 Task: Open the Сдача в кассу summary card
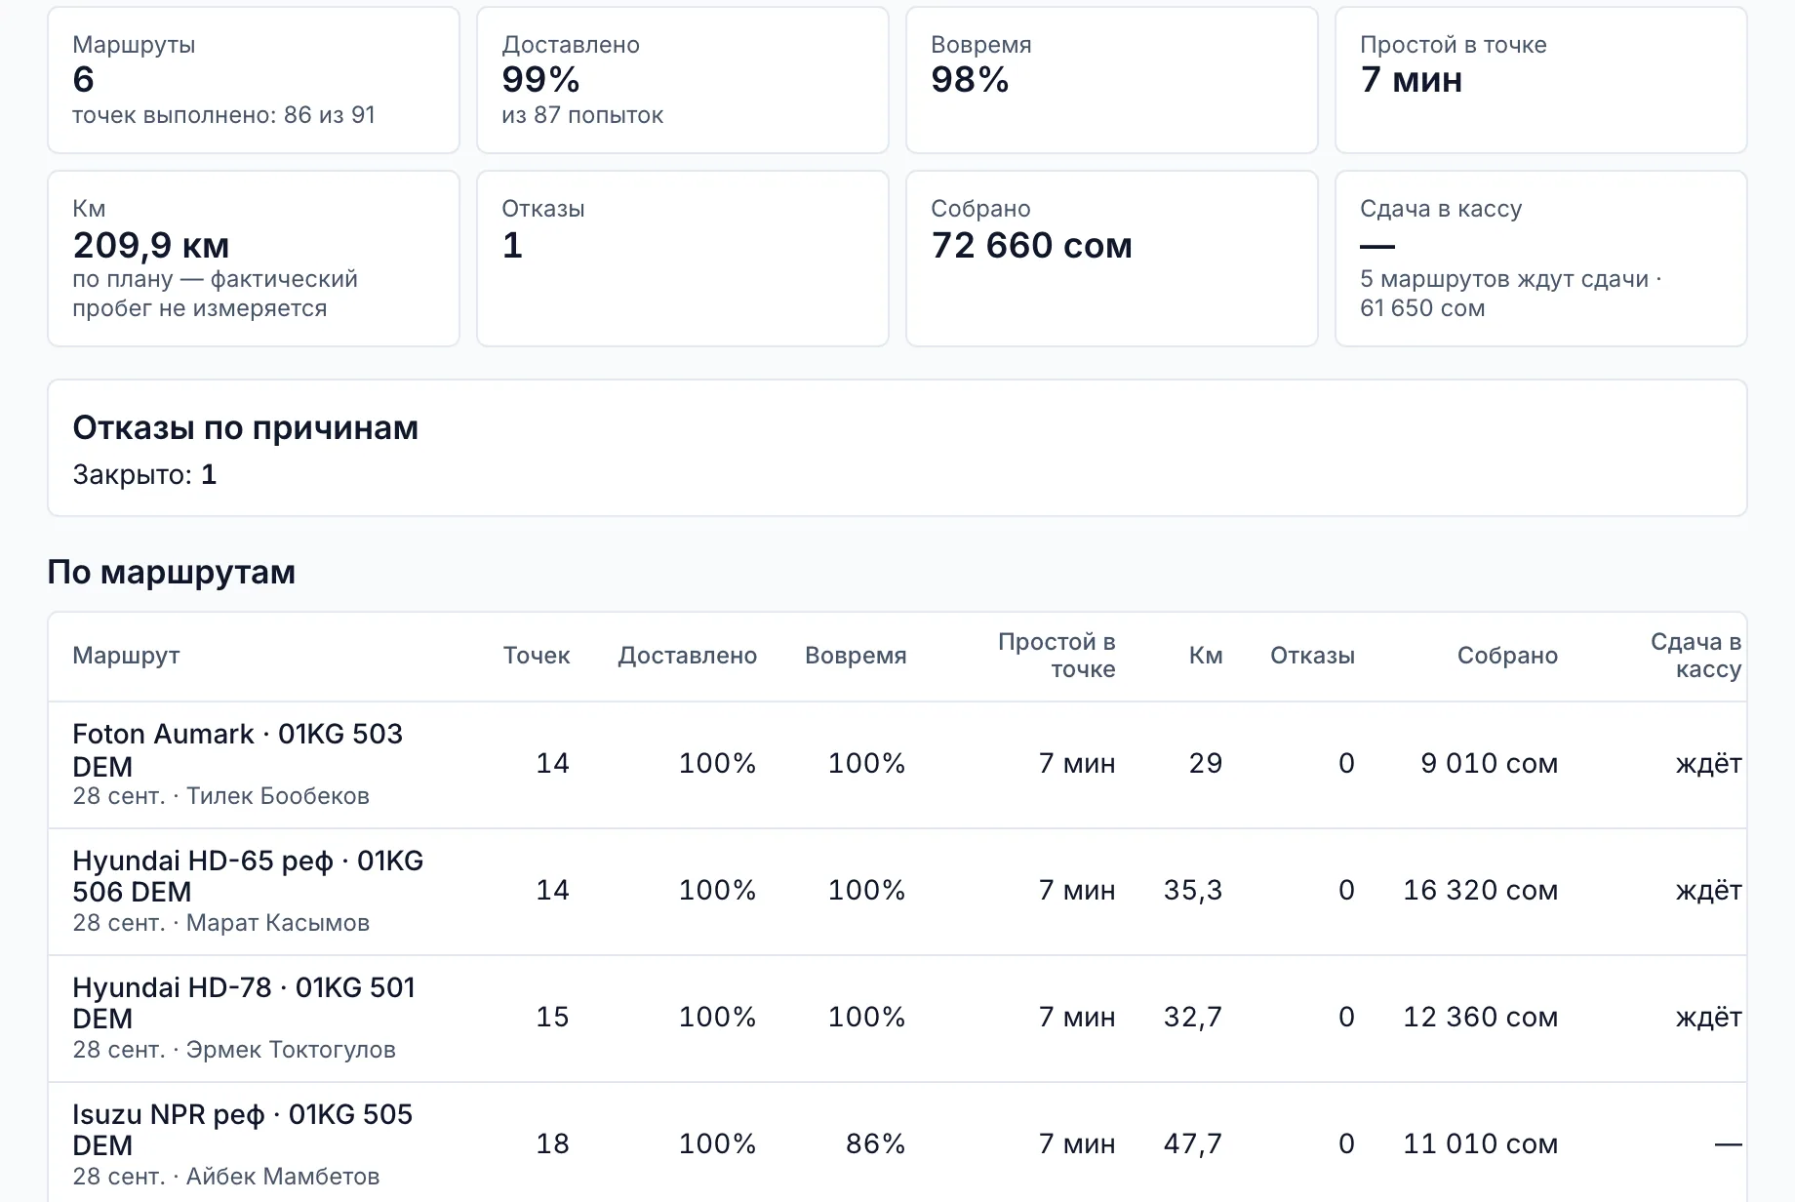1541,259
